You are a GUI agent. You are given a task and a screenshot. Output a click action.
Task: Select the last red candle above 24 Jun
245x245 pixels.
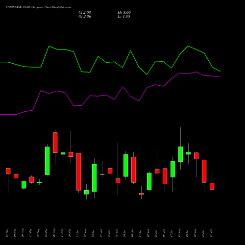pyautogui.click(x=212, y=186)
